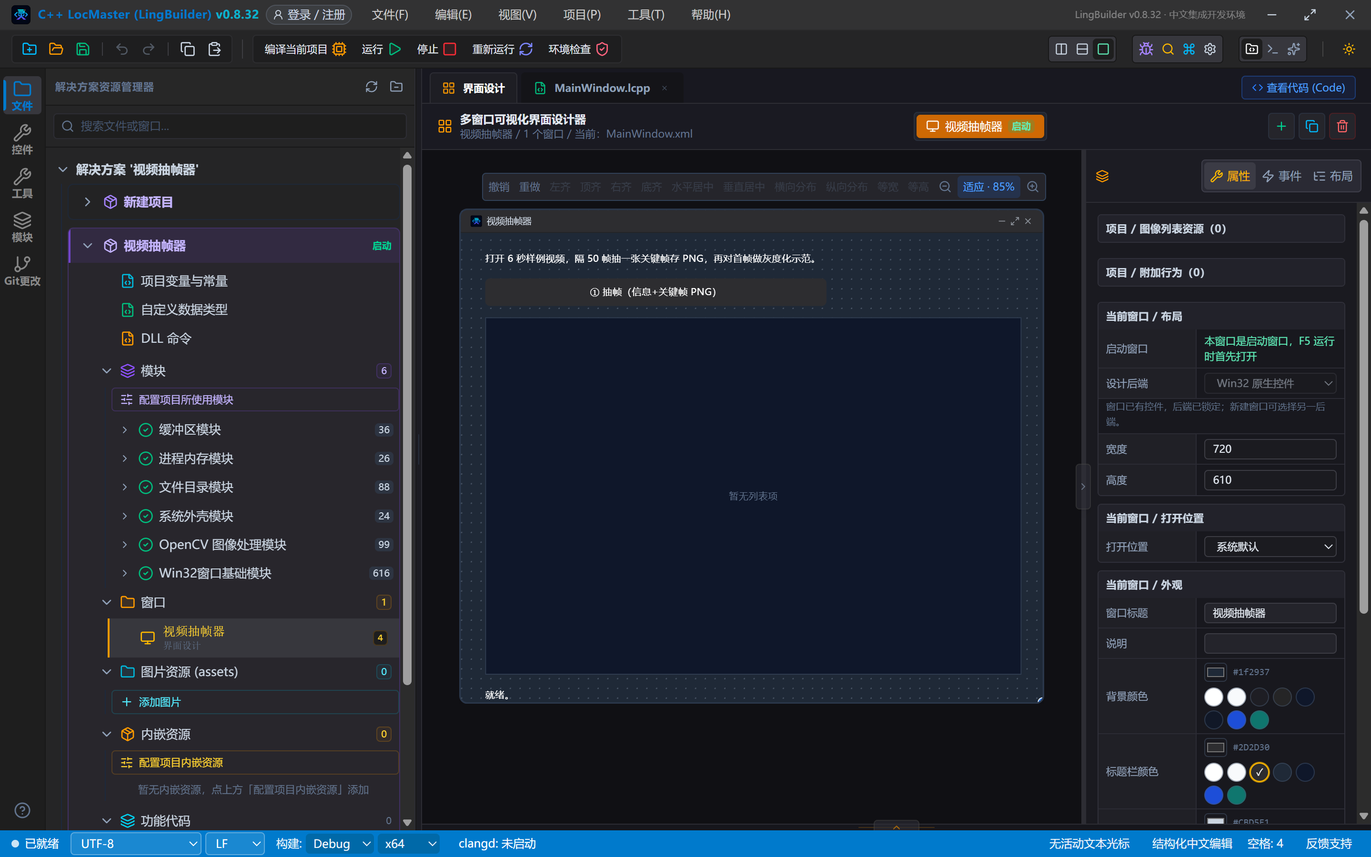
Task: Toggle the 适应 · 85% fit zoom button
Action: 988,187
